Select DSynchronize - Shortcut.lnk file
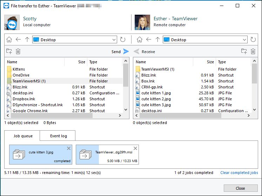 [x=64, y=105]
